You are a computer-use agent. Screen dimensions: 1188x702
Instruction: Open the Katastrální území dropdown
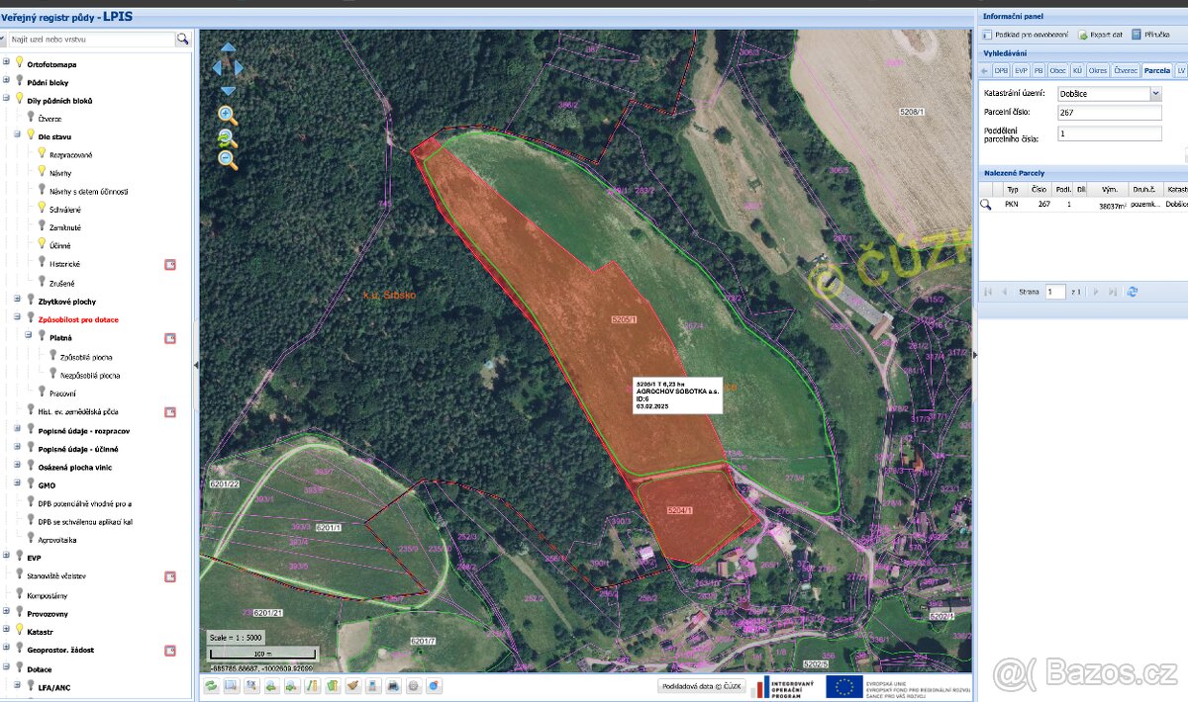[1155, 93]
